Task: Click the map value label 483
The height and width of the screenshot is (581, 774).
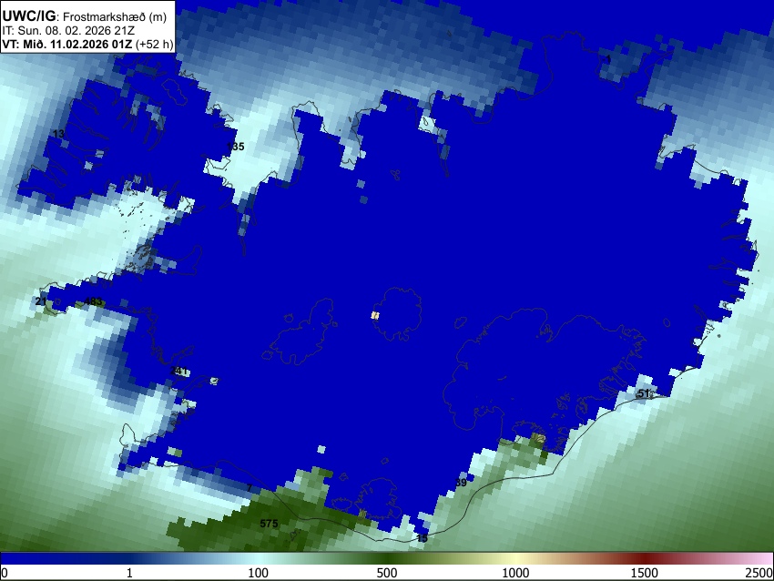Action: coord(93,301)
